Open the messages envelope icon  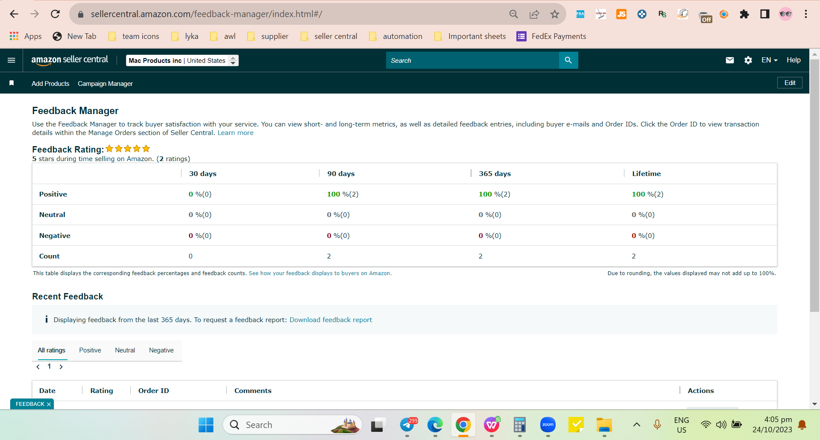click(730, 60)
